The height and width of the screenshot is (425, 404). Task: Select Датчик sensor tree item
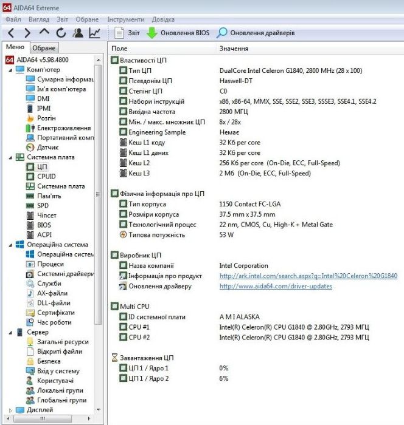[42, 148]
